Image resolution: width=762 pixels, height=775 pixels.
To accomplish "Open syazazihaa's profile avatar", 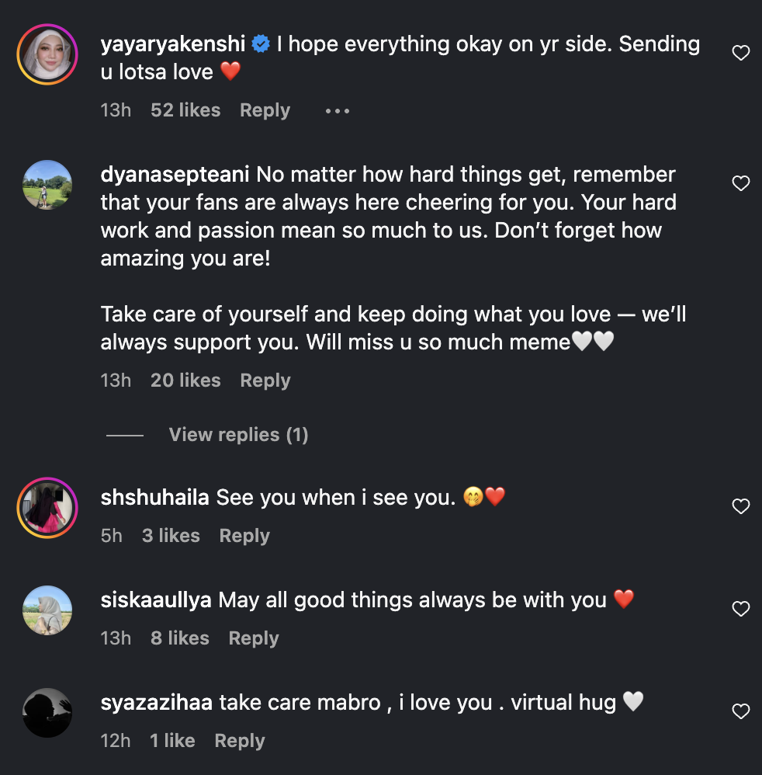I will pyautogui.click(x=47, y=713).
